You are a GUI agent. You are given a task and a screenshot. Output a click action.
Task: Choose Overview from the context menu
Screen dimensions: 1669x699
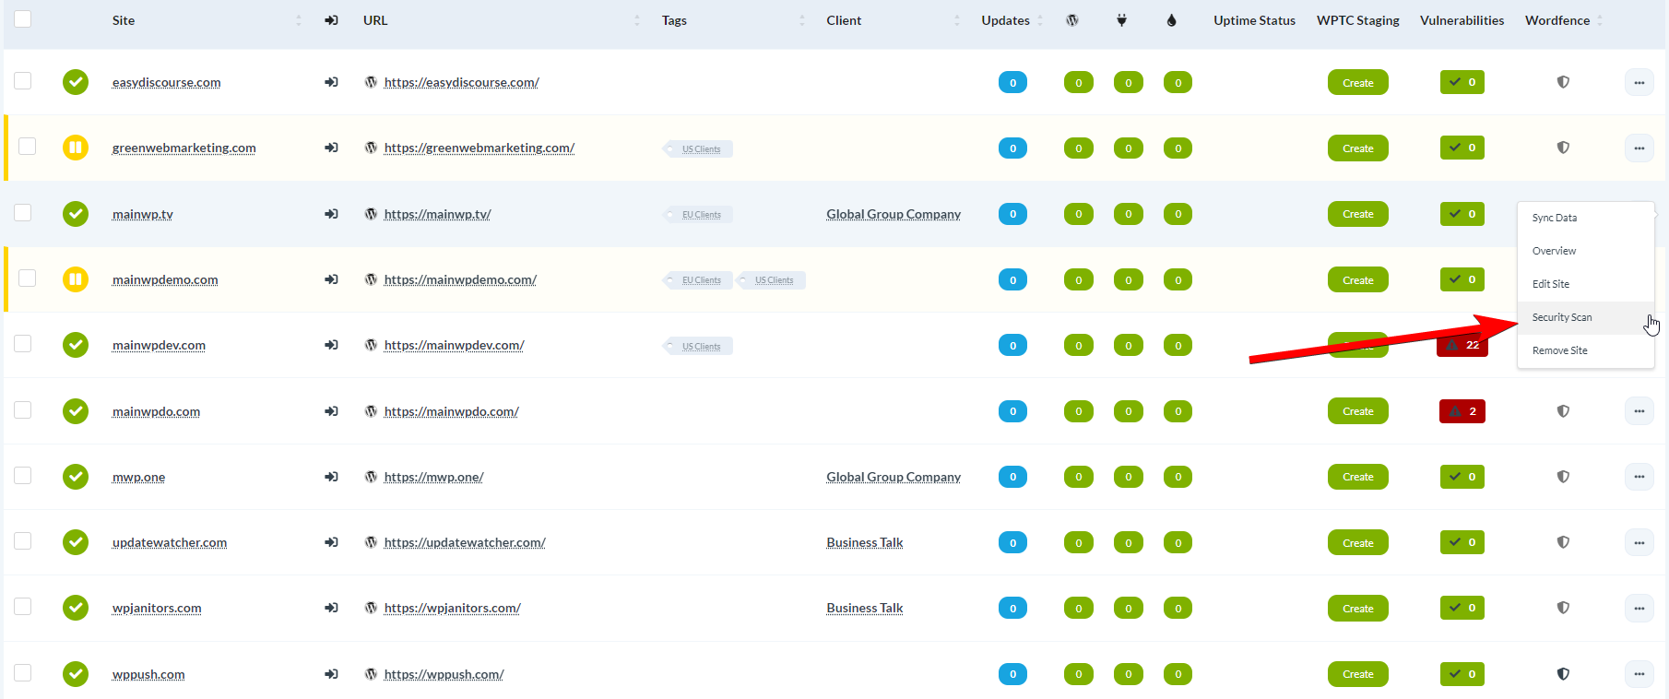[x=1585, y=251]
